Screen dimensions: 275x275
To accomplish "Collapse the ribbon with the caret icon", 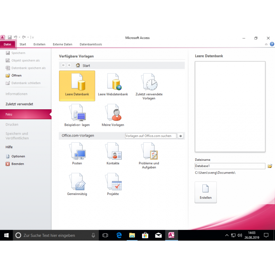I will 266,44.
